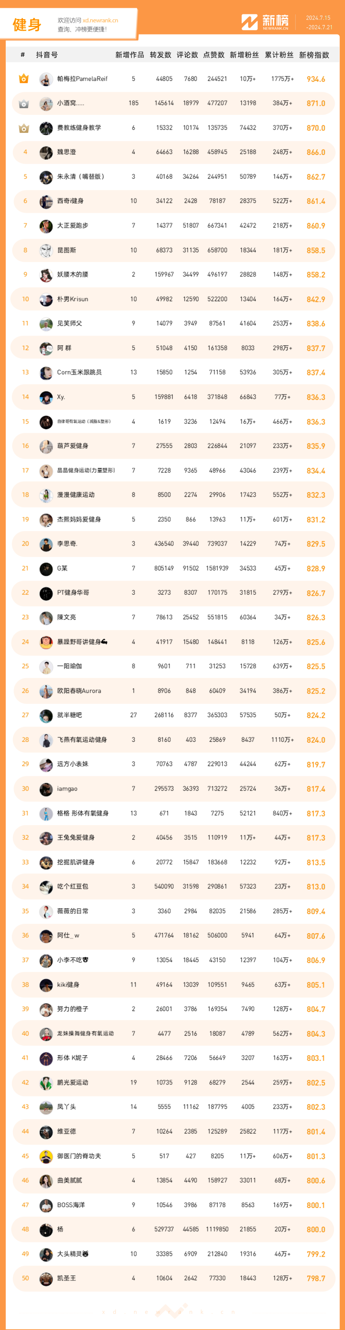Viewport: 345px width, 1330px height.
Task: Open 帕梅拉PamelaReif avatar thumbnail
Action: click(46, 79)
